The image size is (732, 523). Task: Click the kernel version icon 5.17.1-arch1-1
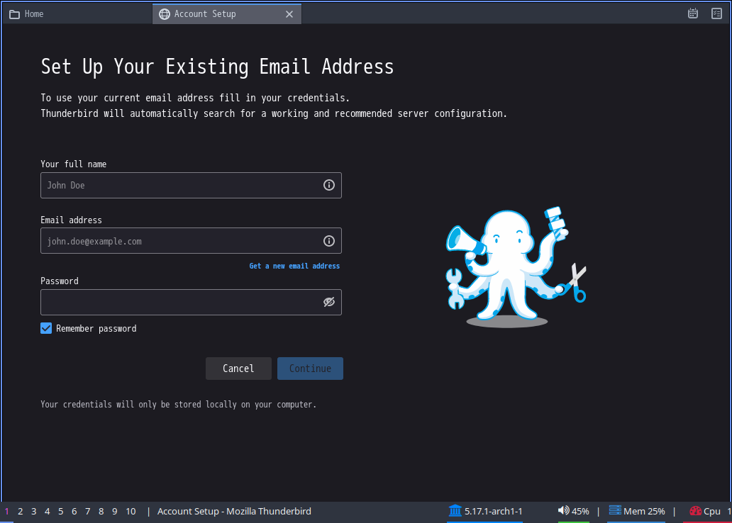click(455, 510)
